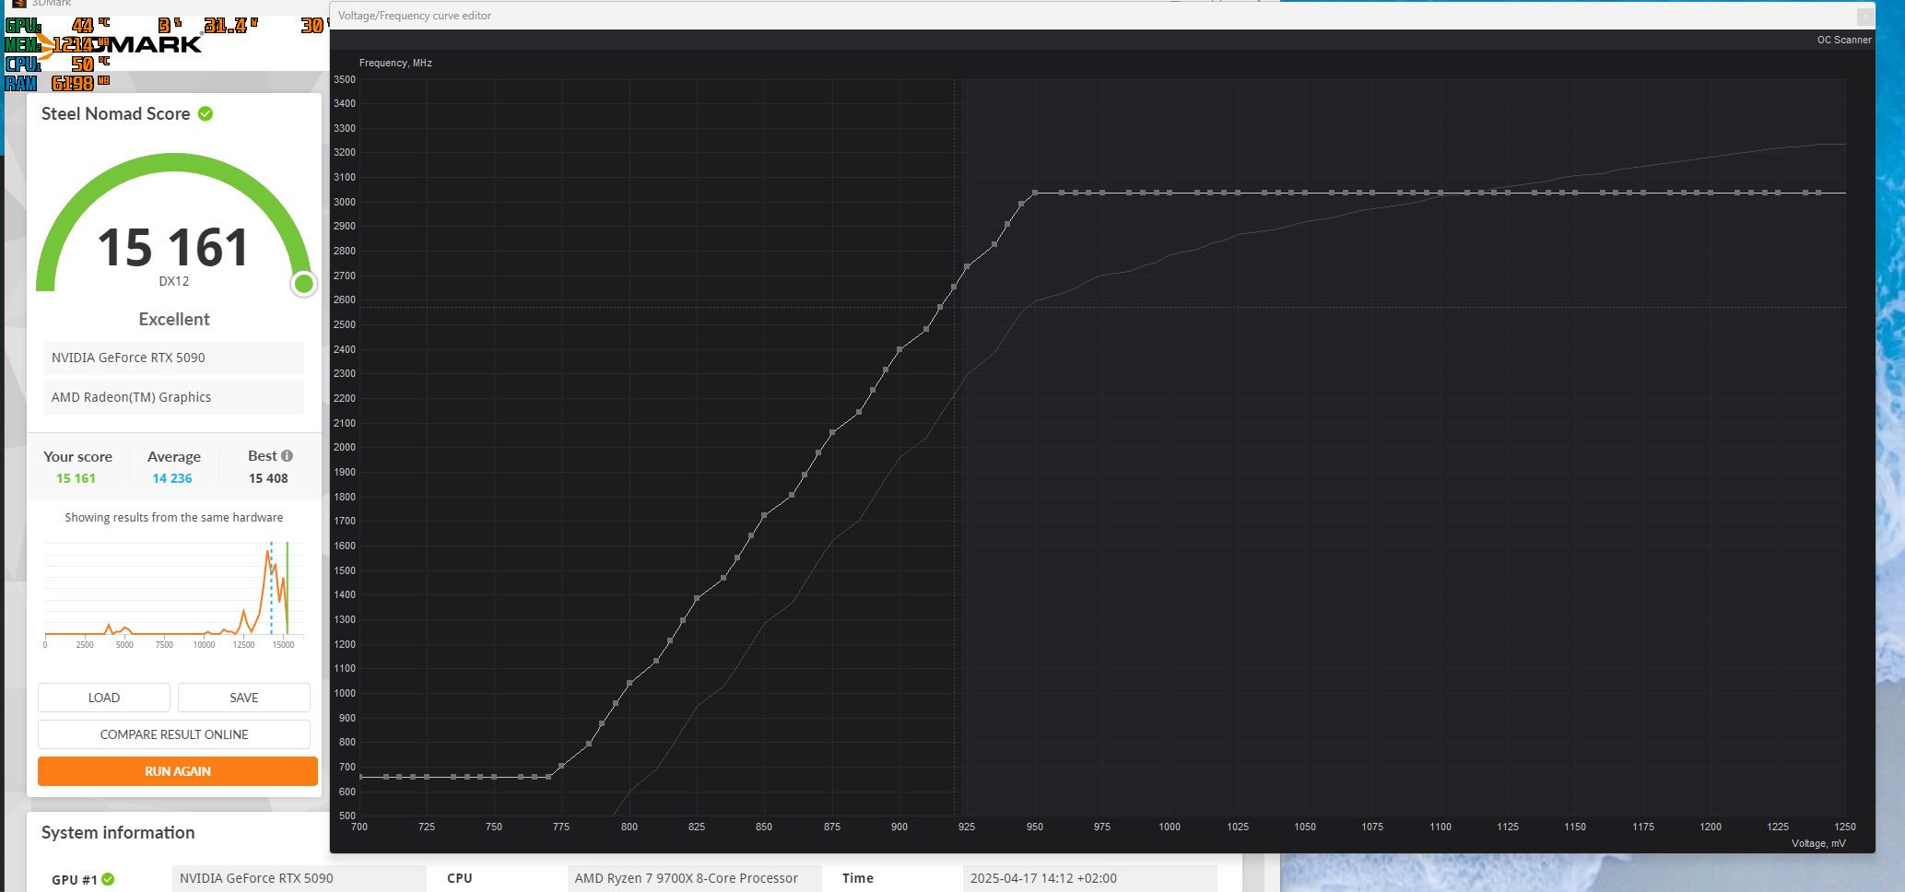Close the Voltage/Frequency curve editor window
This screenshot has height=892, width=1905.
point(1865,17)
